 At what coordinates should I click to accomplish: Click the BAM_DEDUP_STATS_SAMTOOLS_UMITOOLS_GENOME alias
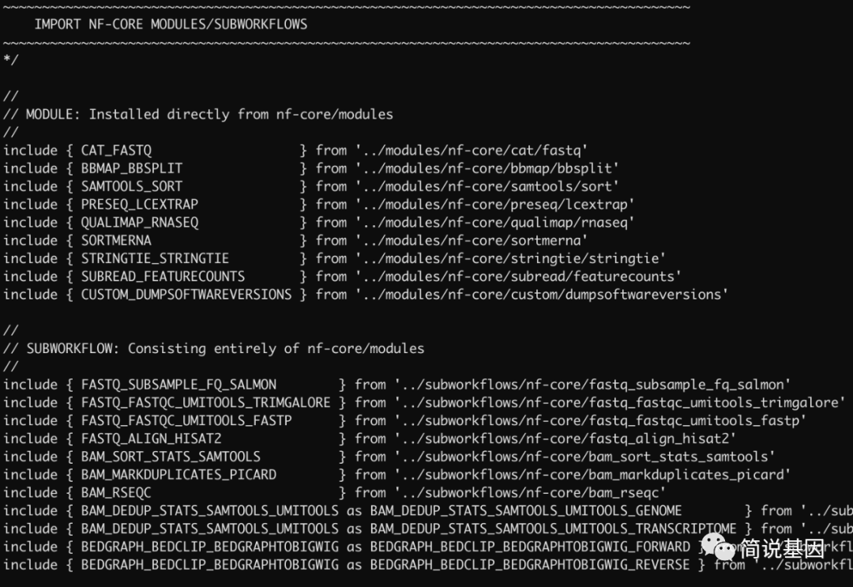[x=526, y=510]
